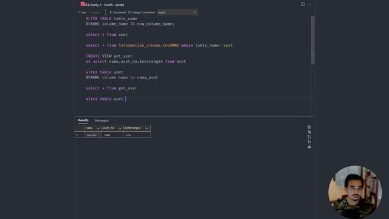Viewport: 389px width, 219px height.
Task: Disconnect from the server
Action: [x=118, y=12]
